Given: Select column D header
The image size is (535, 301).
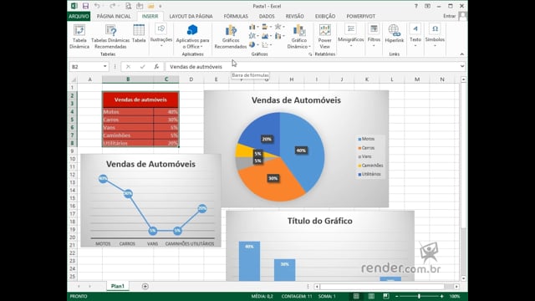Looking at the screenshot, I should (191, 79).
